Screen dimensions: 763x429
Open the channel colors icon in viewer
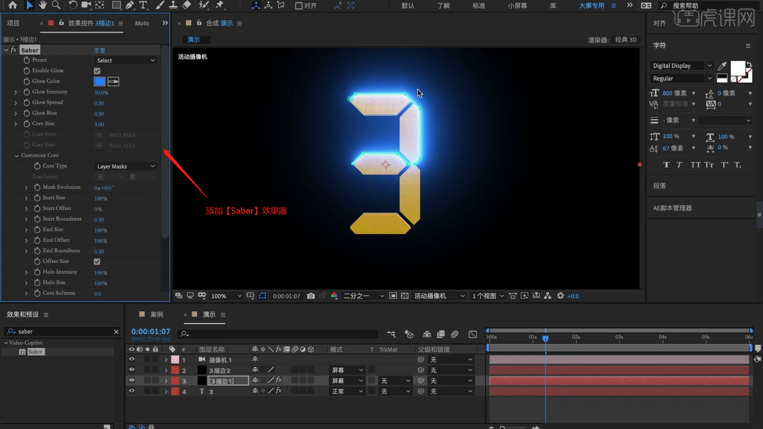click(x=334, y=296)
